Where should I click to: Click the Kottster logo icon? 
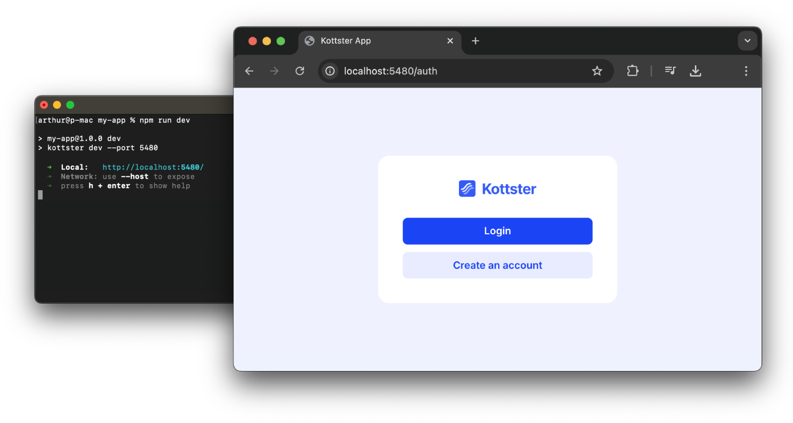[467, 189]
